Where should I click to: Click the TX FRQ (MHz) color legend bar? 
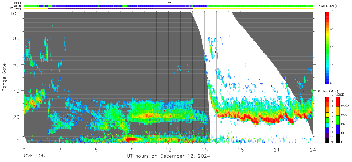click(327, 120)
